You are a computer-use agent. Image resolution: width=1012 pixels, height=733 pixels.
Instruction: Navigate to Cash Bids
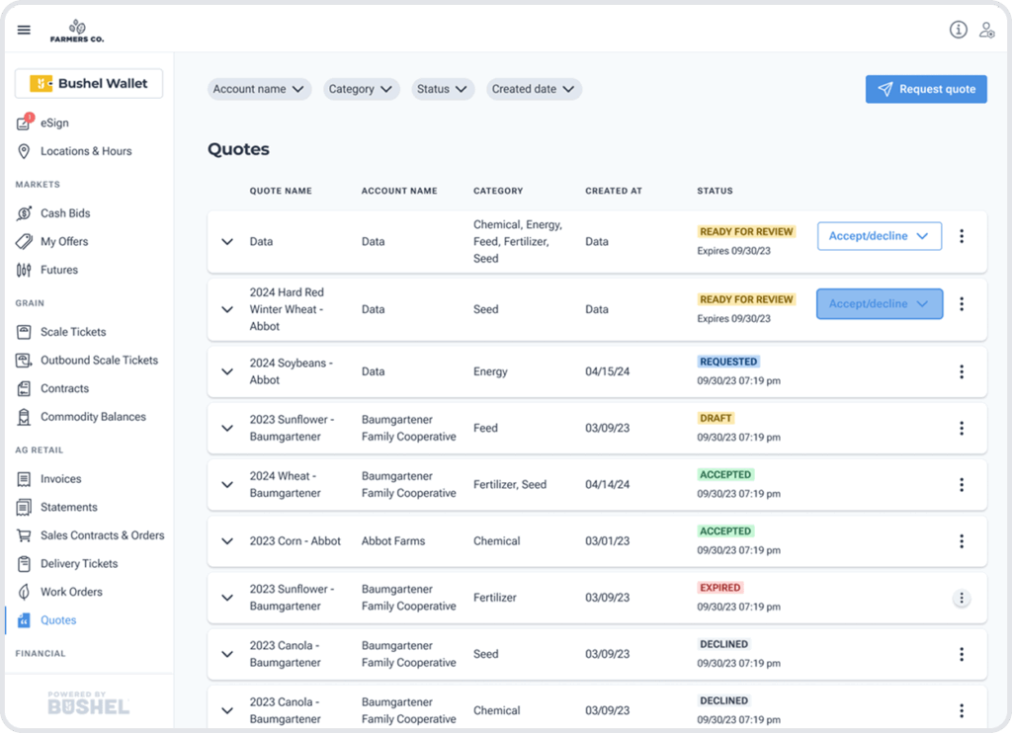point(65,213)
